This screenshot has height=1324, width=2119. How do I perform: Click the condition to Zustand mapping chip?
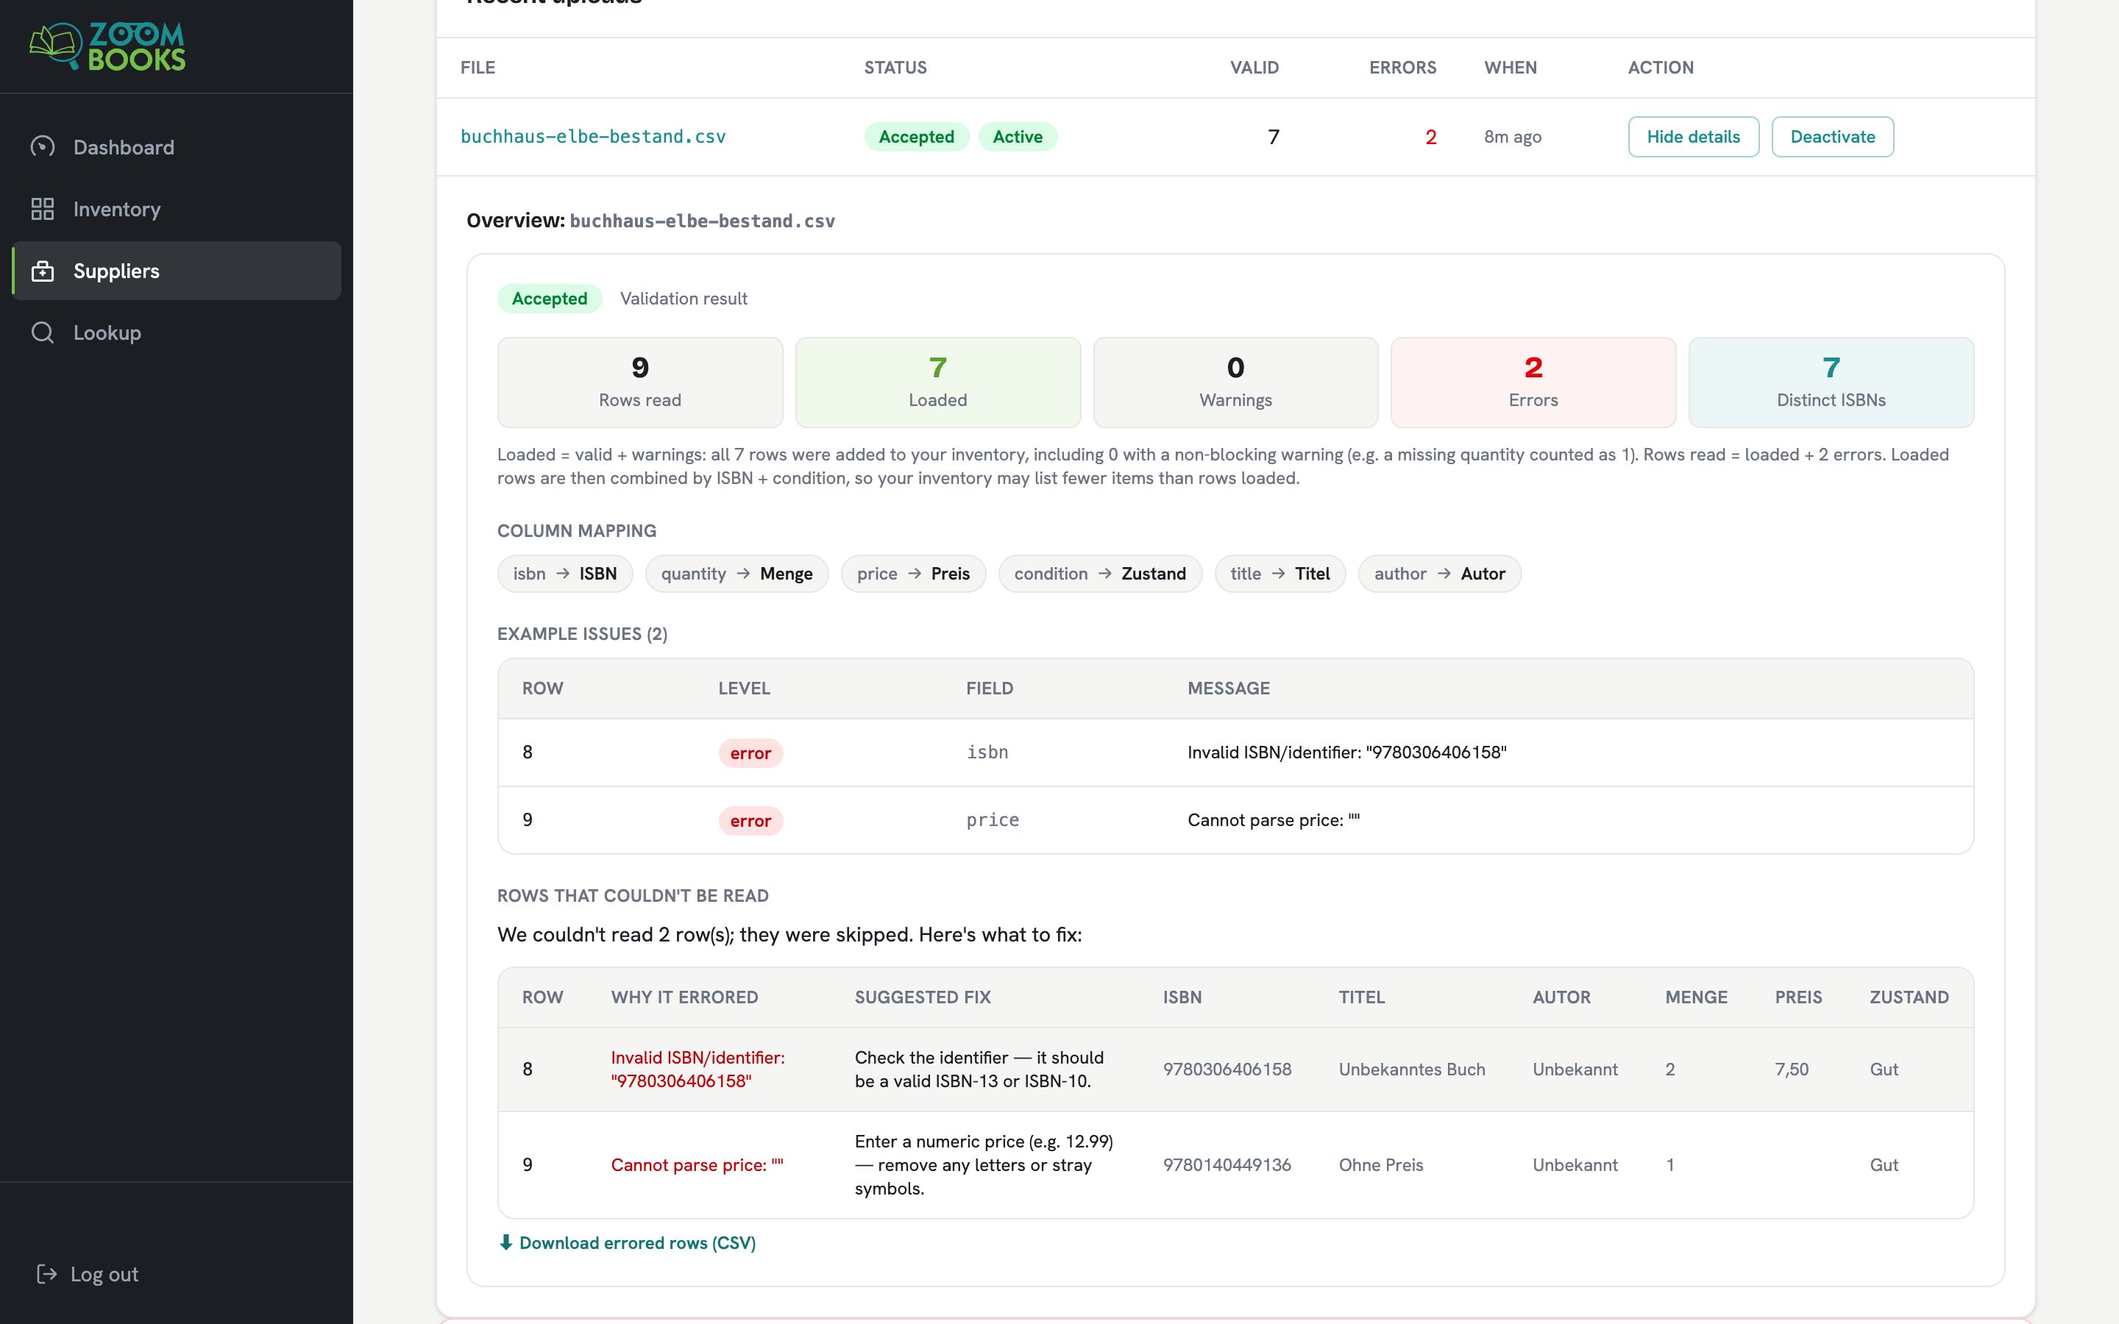pos(1100,574)
